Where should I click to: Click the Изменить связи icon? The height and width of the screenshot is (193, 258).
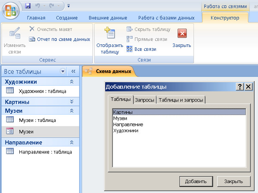14,34
